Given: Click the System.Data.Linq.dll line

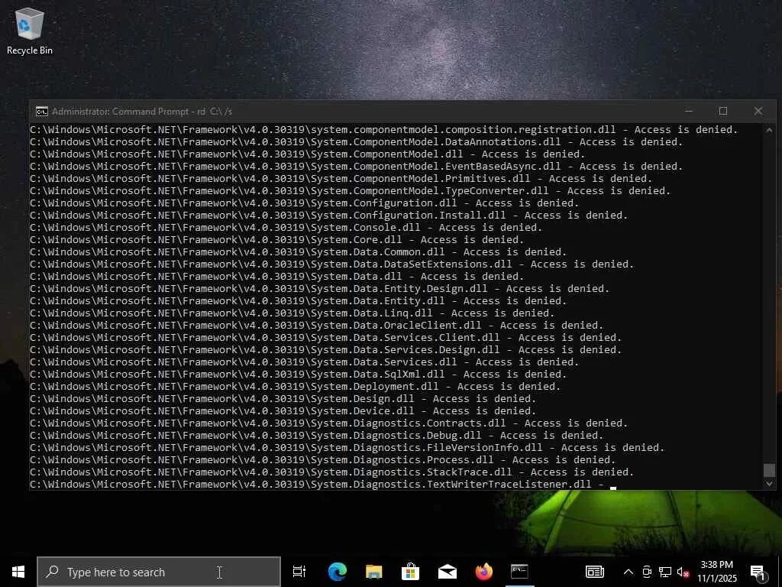Looking at the screenshot, I should [x=292, y=313].
